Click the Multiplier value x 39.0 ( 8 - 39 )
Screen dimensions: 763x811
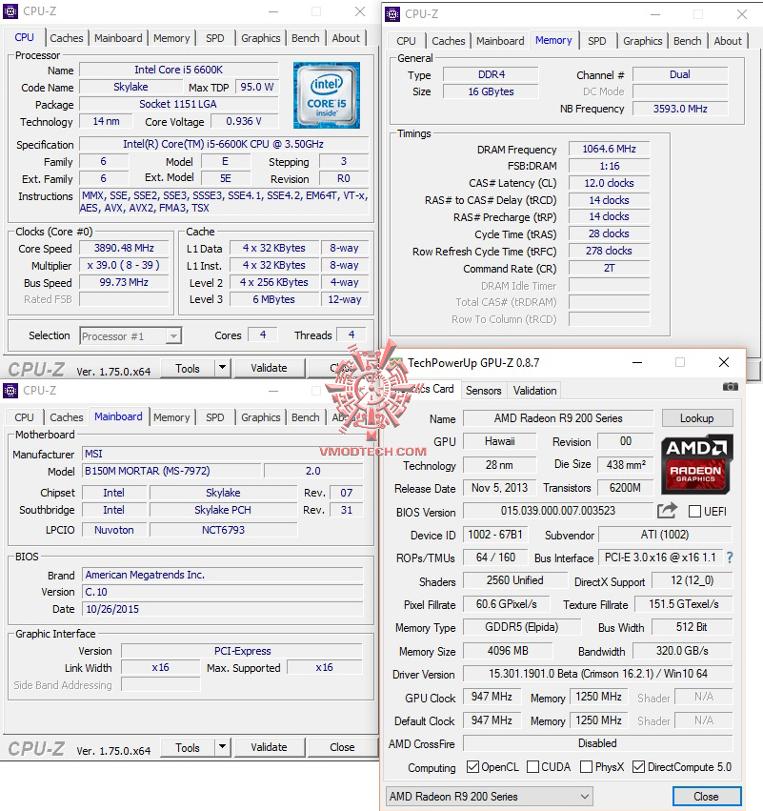pyautogui.click(x=124, y=265)
